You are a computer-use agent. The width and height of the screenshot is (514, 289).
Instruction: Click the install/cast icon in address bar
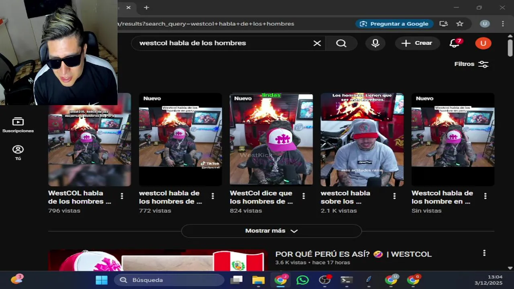[444, 24]
